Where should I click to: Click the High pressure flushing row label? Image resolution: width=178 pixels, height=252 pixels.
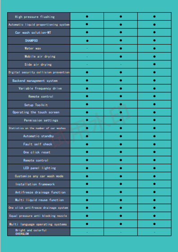(x=35, y=17)
